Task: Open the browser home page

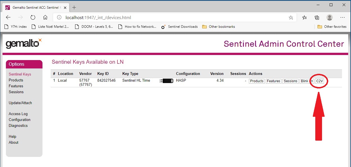Action: pyautogui.click(x=45, y=17)
